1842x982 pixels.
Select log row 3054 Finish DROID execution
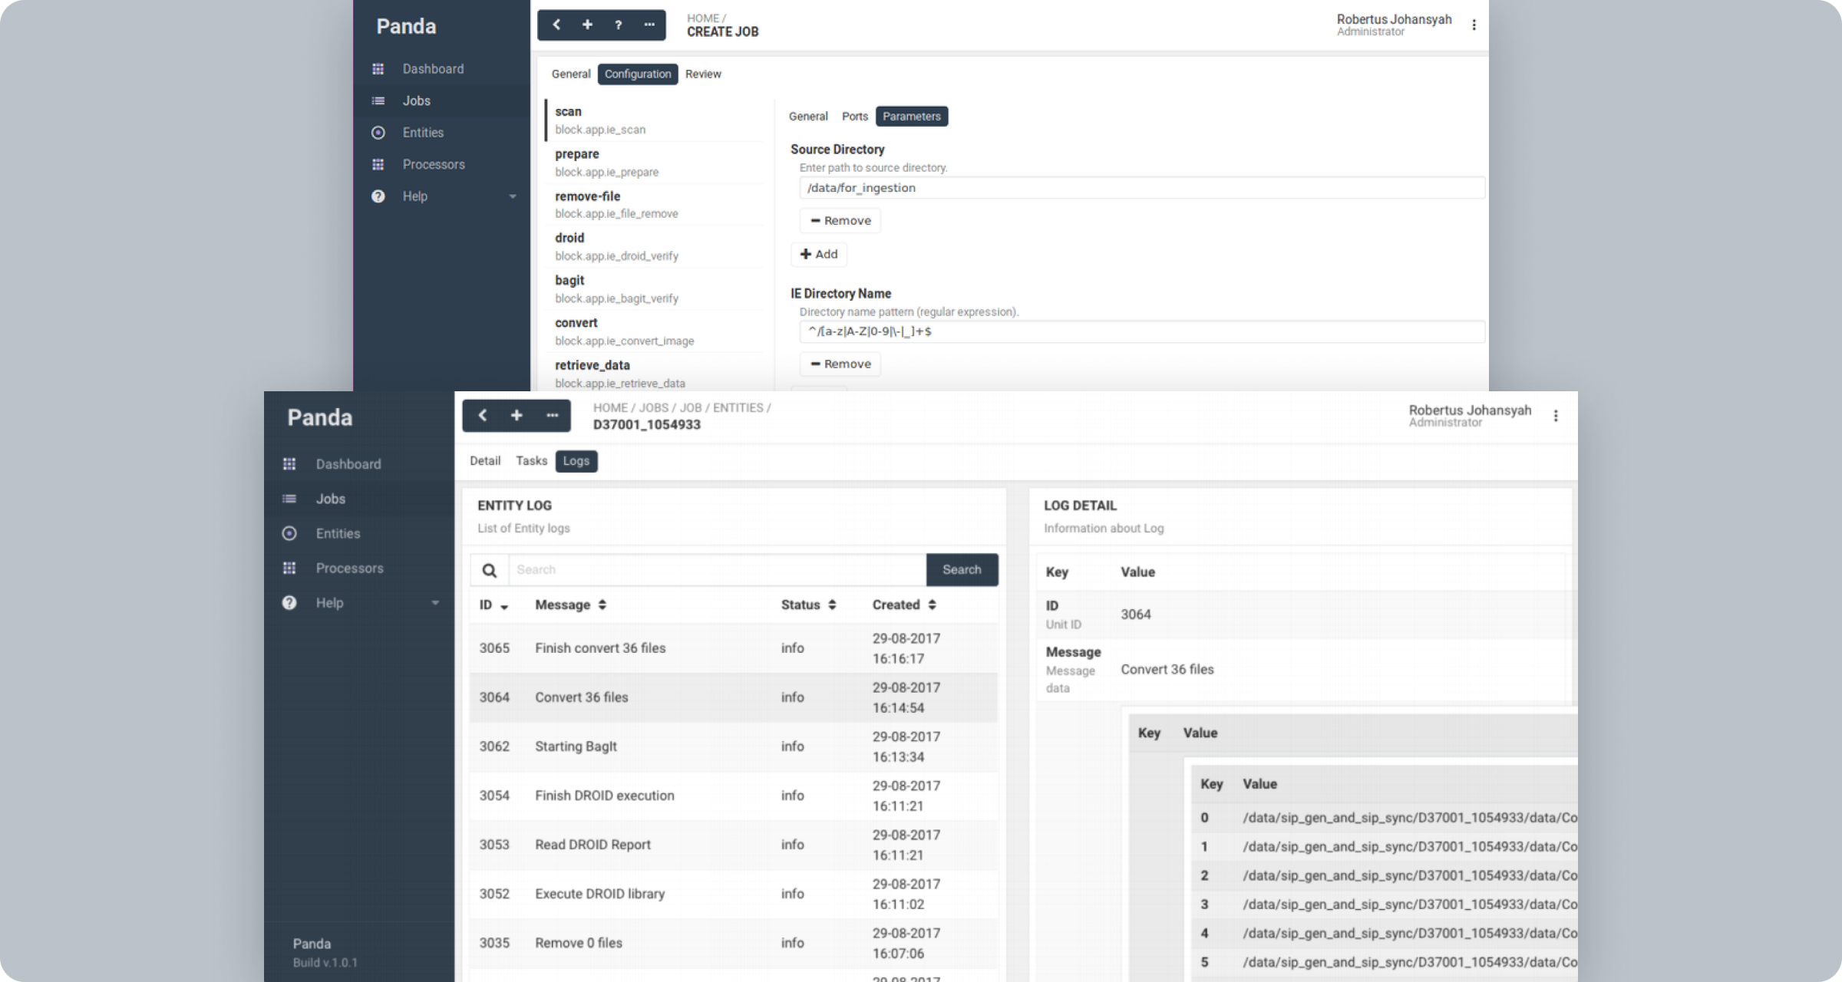(734, 796)
